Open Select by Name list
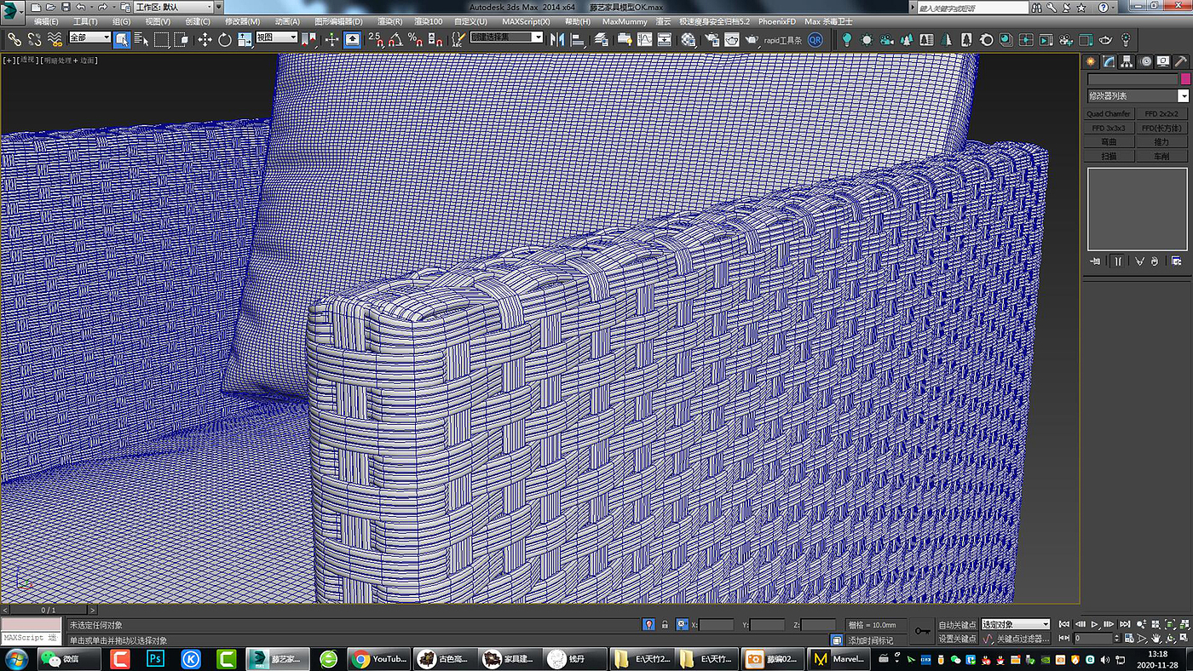Screen dimensions: 1193x671 point(141,39)
